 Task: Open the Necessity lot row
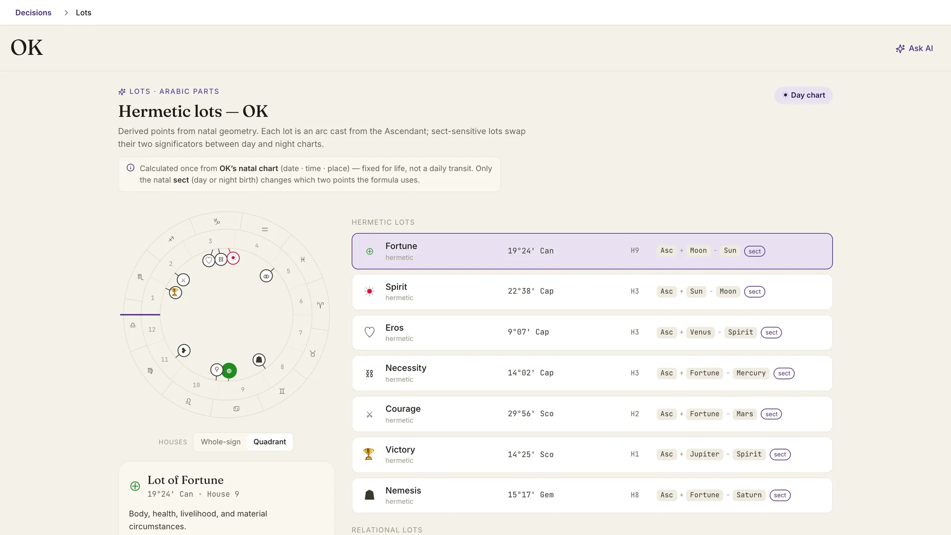592,373
